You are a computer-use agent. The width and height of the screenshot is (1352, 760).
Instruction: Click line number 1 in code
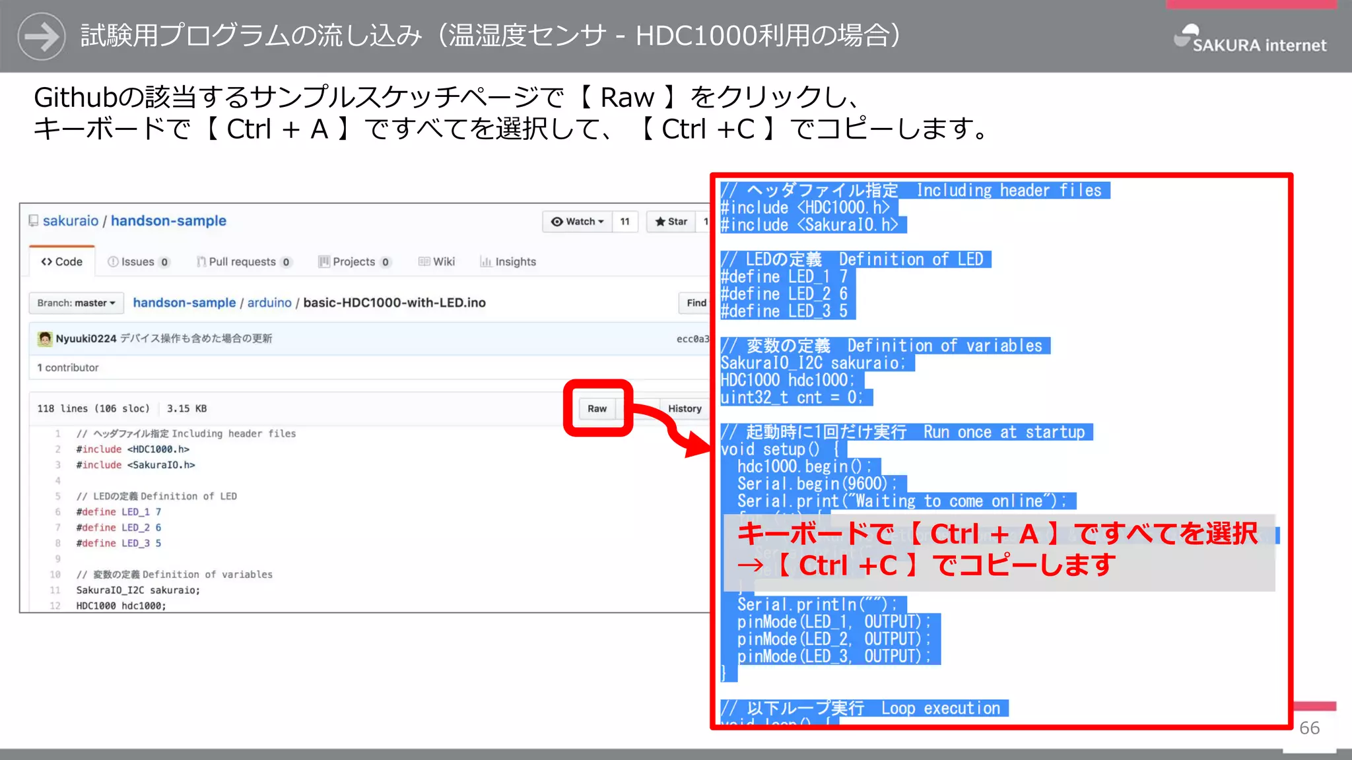(58, 433)
